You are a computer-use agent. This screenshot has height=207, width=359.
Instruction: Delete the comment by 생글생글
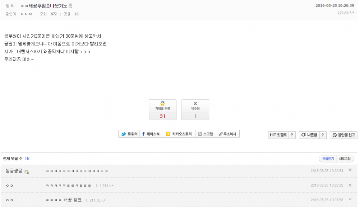click(x=350, y=170)
